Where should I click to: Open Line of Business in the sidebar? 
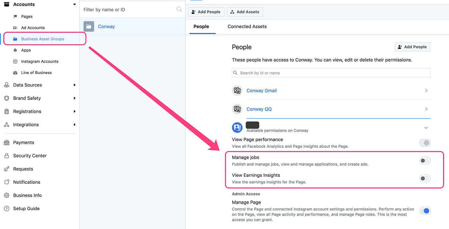[36, 73]
